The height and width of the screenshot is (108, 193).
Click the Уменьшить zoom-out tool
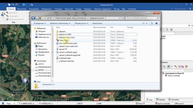(x=12, y=16)
